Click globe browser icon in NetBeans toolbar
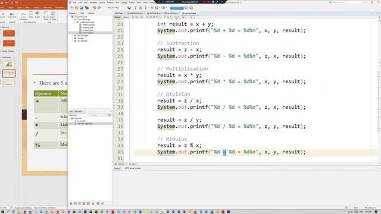Screen dimensions: 381x214 click(x=129, y=8)
